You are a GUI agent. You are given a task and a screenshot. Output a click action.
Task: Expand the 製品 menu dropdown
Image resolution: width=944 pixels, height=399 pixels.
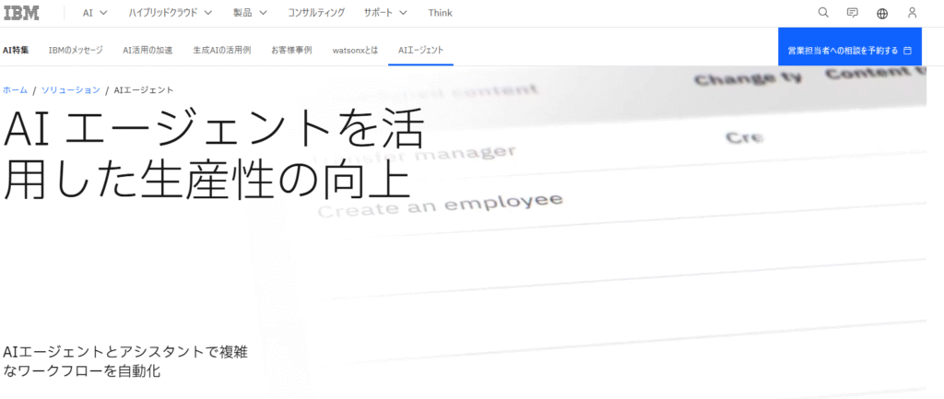250,13
